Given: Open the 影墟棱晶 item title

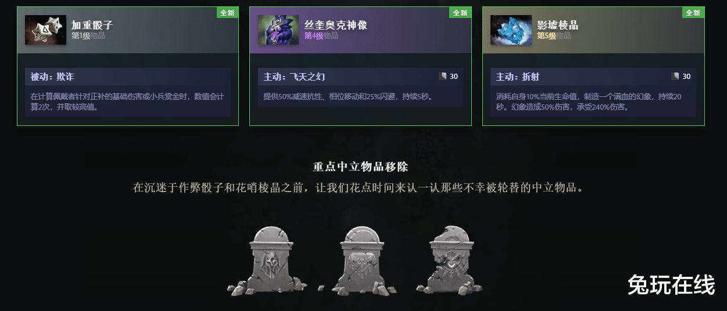Looking at the screenshot, I should [x=558, y=26].
